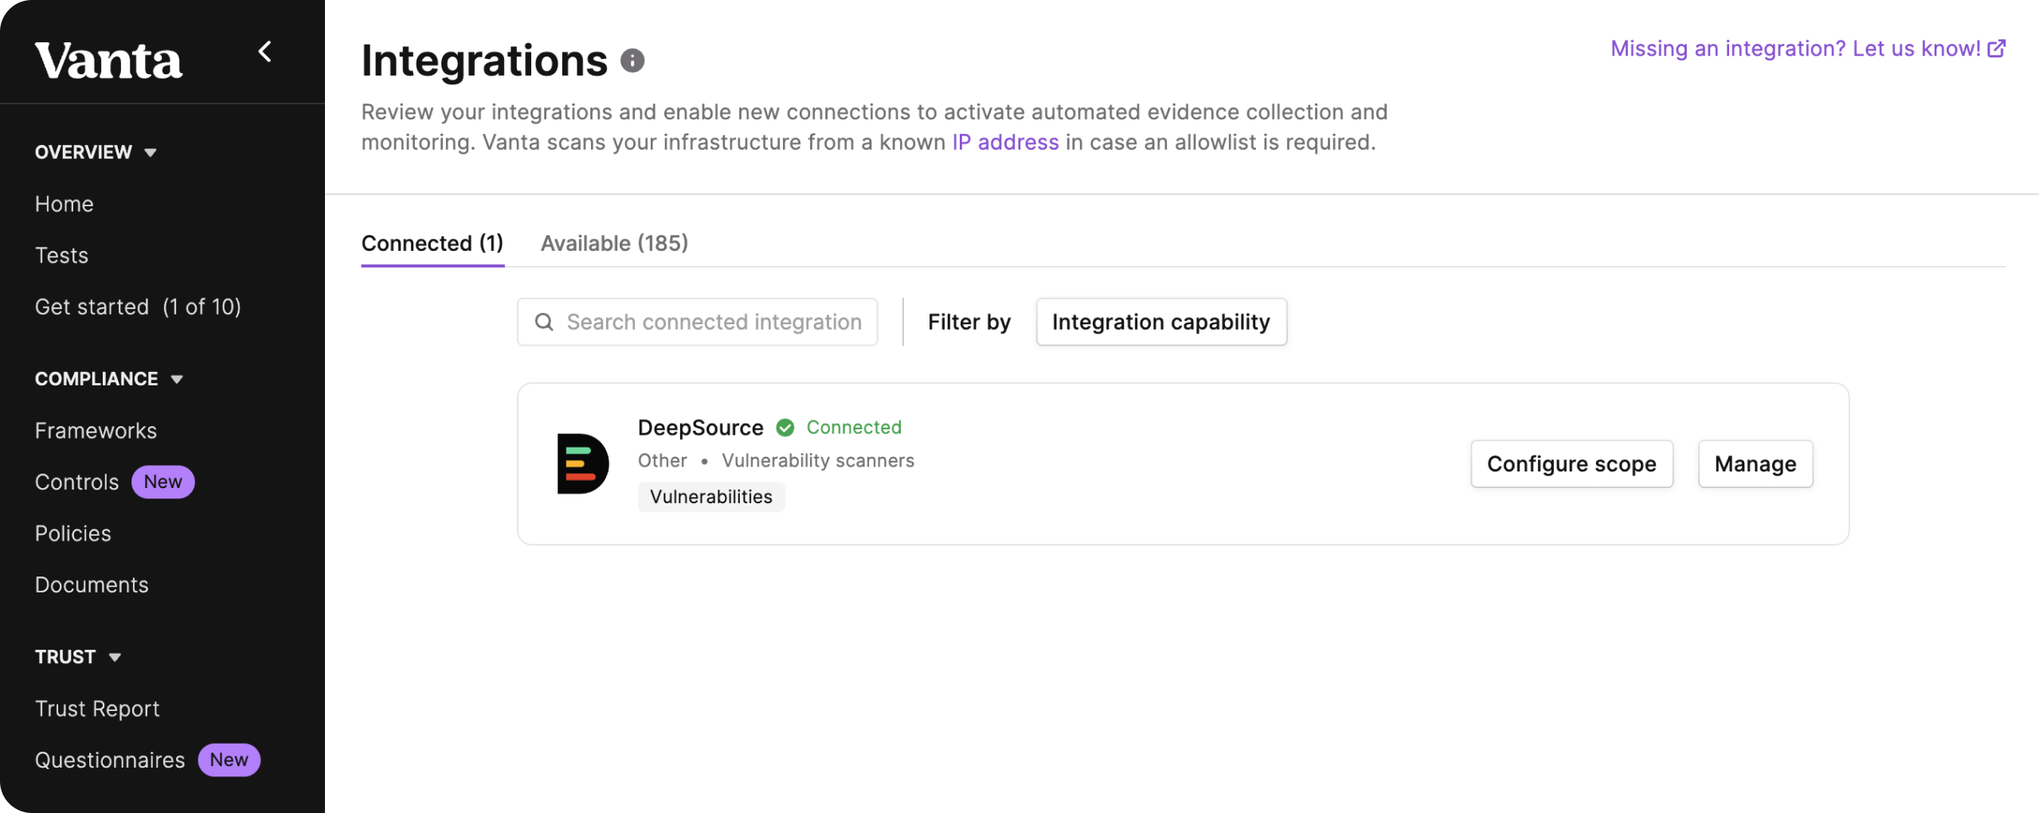
Task: Open the IP address link
Action: click(1005, 143)
